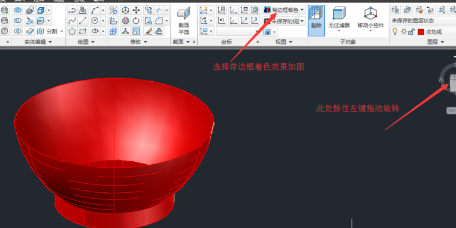Toggle the Culling button
Viewport: 456px width, 228px height.
[x=316, y=20]
